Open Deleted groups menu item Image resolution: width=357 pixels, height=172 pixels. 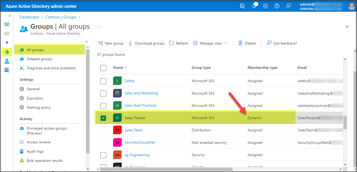click(40, 59)
